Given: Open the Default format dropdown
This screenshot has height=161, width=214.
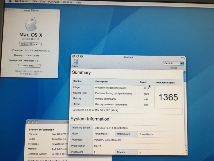Looking at the screenshot, I should [x=173, y=63].
